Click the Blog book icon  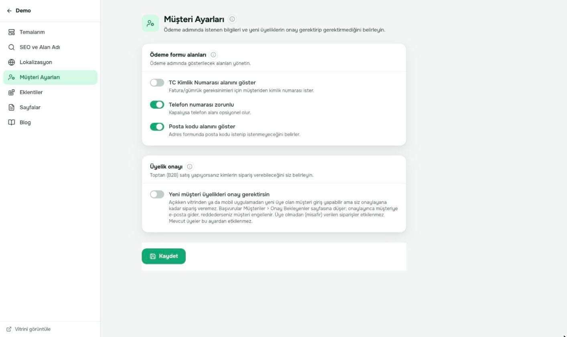12,122
